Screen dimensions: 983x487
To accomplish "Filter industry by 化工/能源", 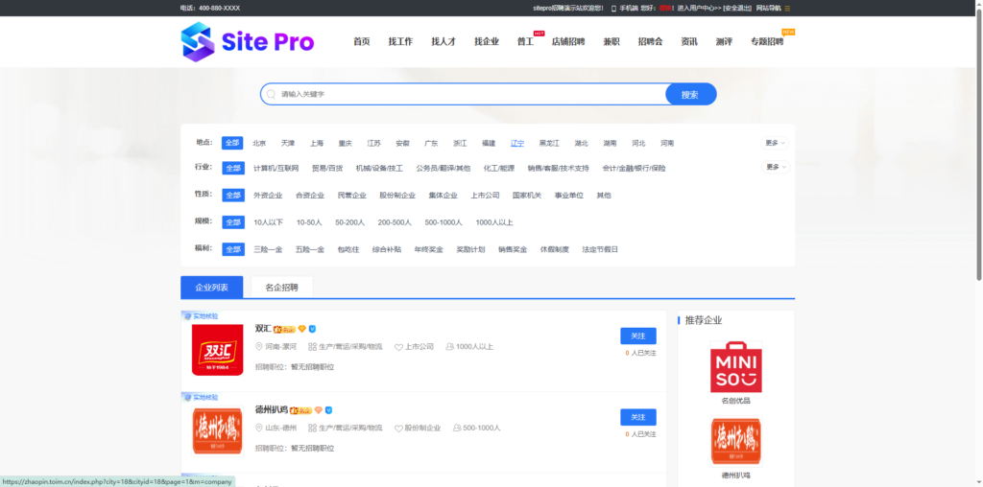I will [x=499, y=169].
